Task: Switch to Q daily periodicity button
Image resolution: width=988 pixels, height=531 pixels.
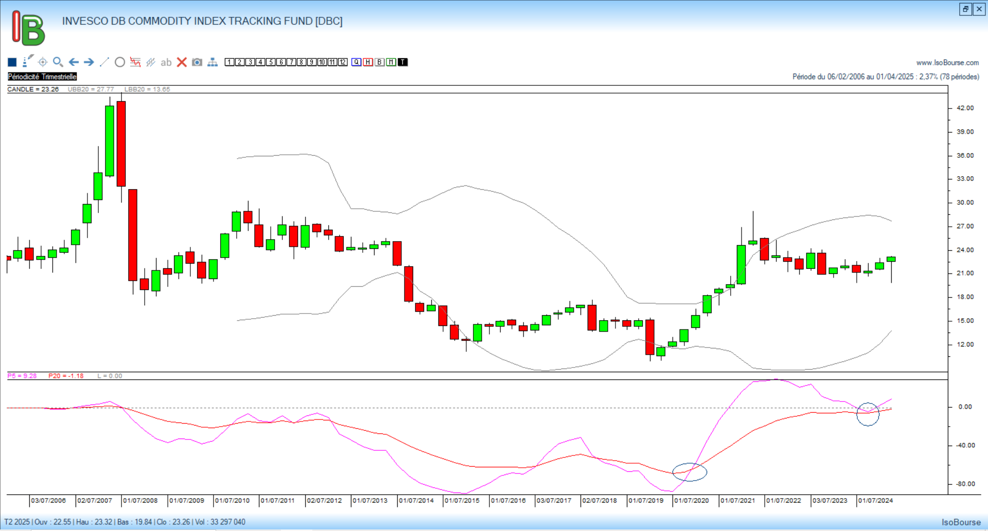Action: coord(357,62)
